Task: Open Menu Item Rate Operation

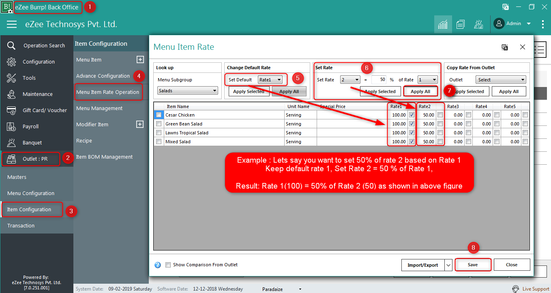Action: coord(108,92)
